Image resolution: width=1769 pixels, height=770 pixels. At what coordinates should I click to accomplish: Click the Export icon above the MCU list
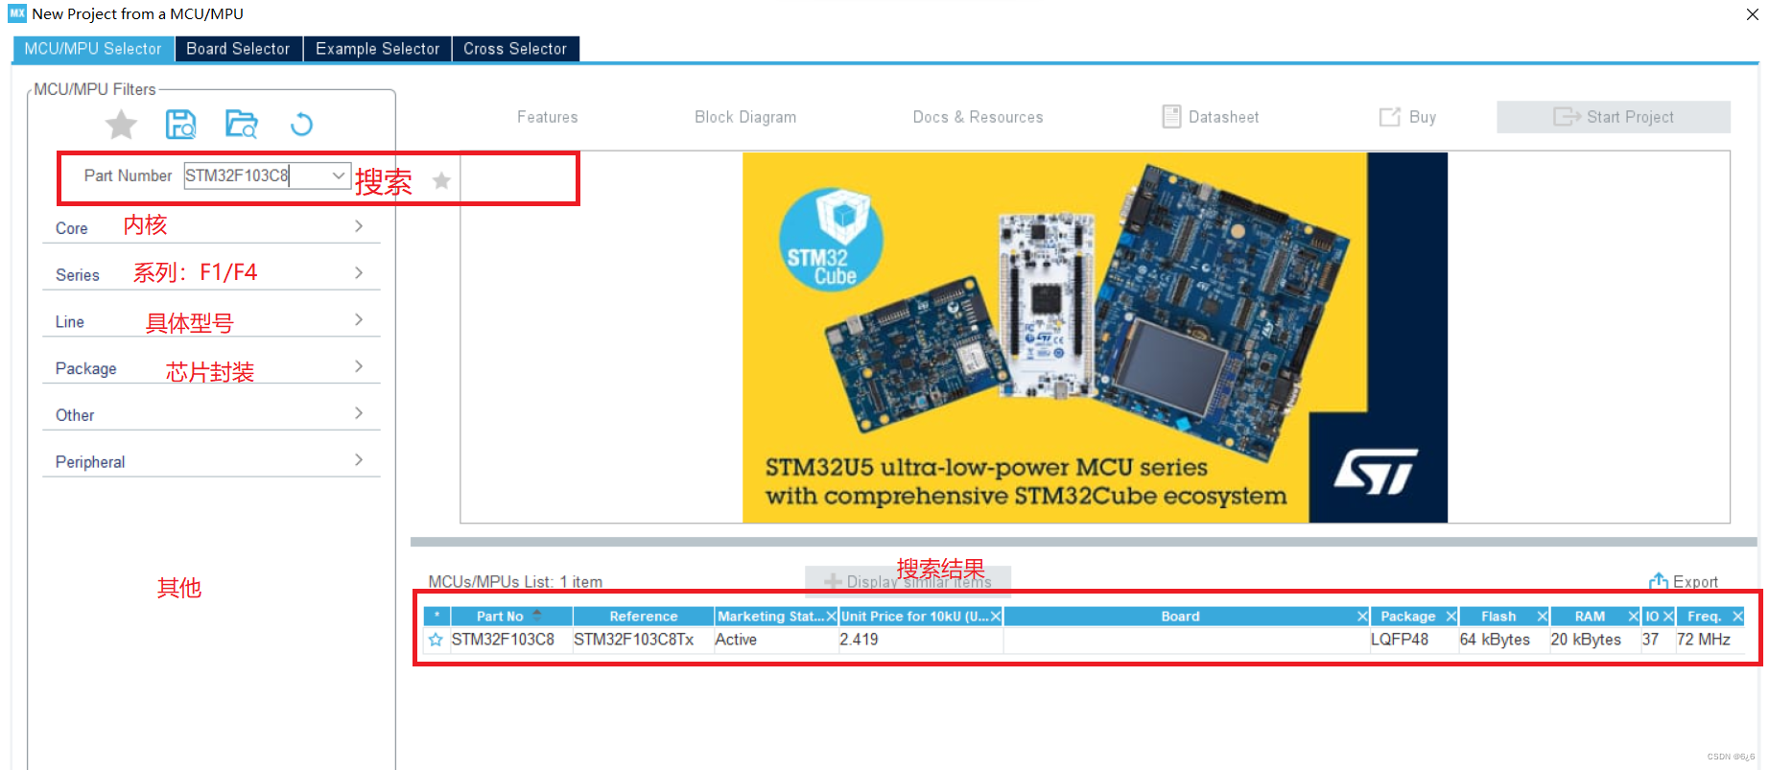pos(1658,580)
